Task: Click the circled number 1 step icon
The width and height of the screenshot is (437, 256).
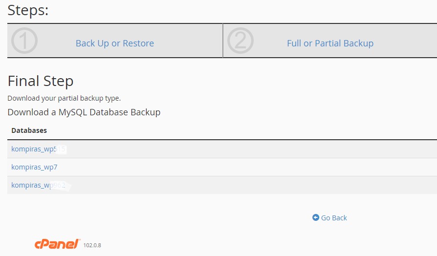Action: click(24, 41)
